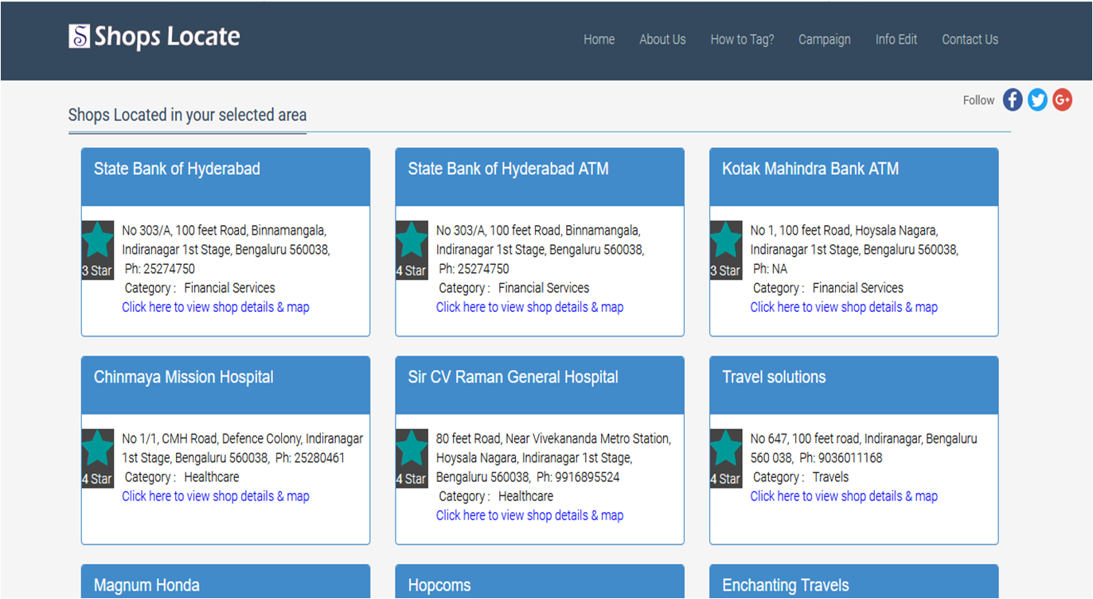Screen dimensions: 1093x599
Task: Click phone number "Ph: 25280461"
Action: tap(310, 458)
